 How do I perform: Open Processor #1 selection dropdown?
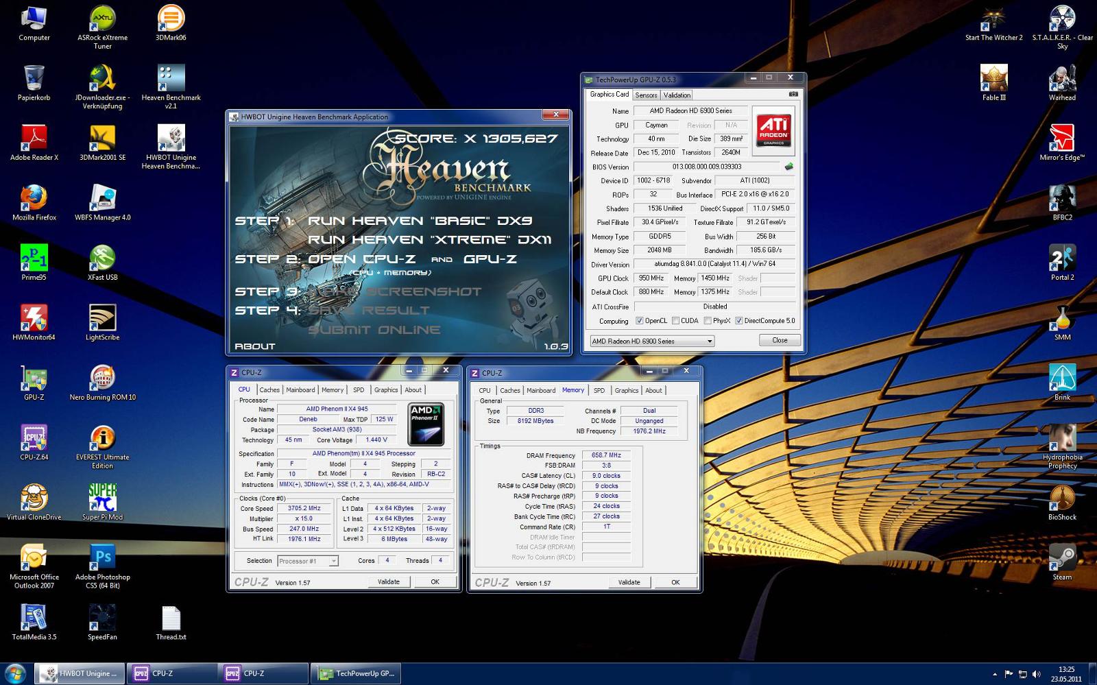308,561
